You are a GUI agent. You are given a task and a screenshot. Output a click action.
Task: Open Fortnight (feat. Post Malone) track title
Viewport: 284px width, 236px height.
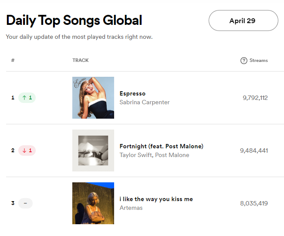tap(161, 146)
